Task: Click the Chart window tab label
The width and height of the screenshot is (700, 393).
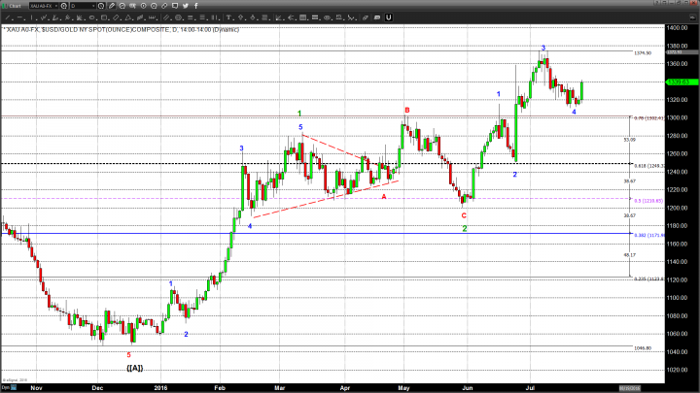Action: [x=15, y=6]
